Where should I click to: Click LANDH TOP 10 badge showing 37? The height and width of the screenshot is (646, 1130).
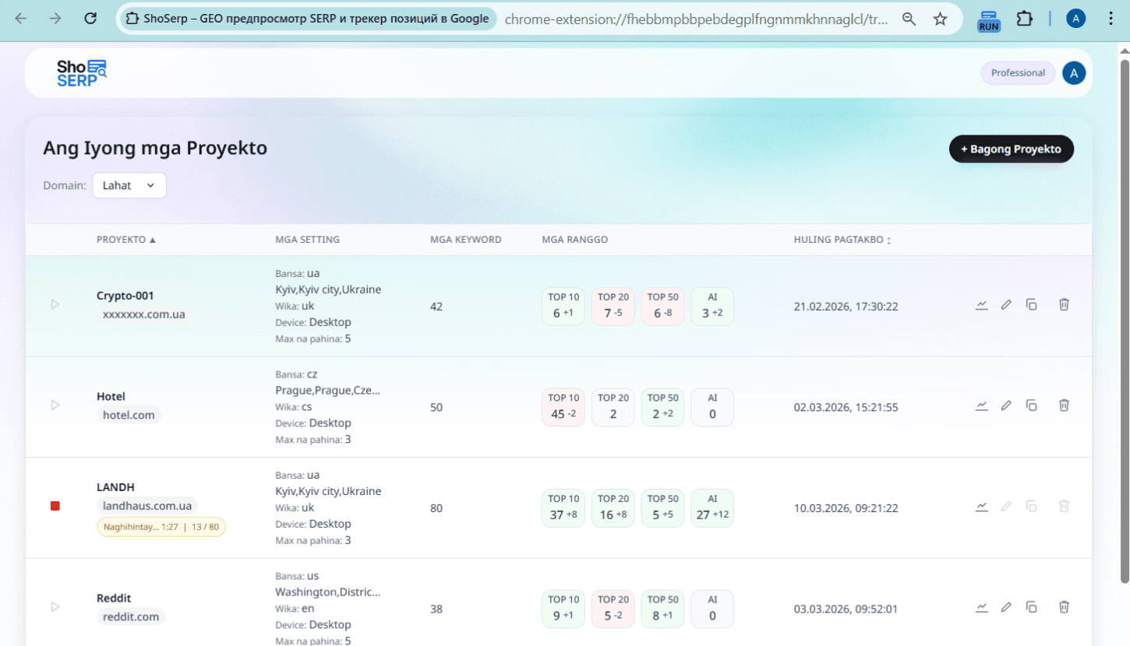click(x=563, y=507)
